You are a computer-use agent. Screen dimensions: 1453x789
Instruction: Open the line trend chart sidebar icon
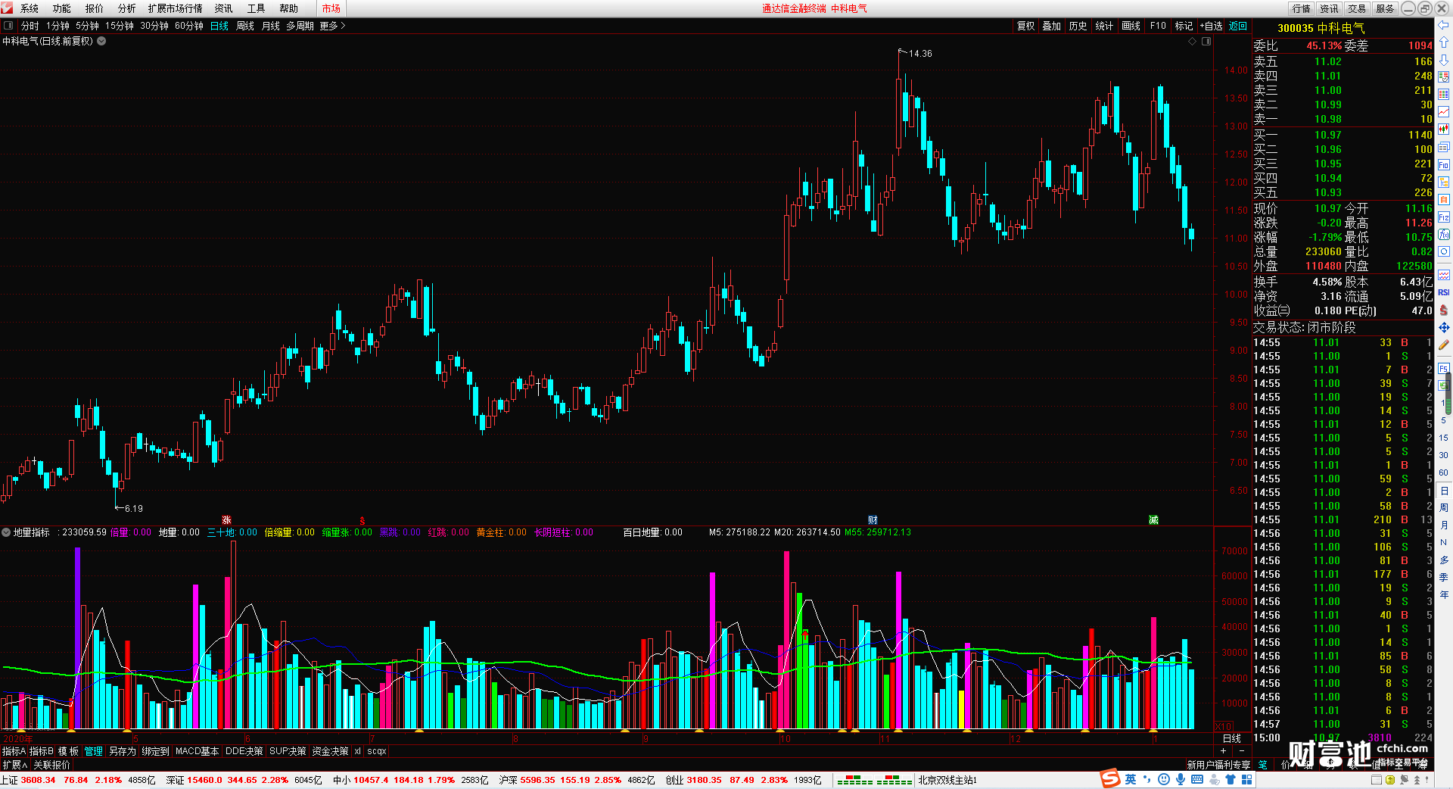[x=1444, y=112]
